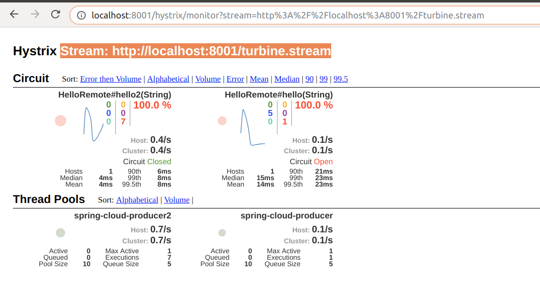Viewport: 540px width, 304px height.
Task: Click the Circuit section heading
Action: [x=31, y=79]
